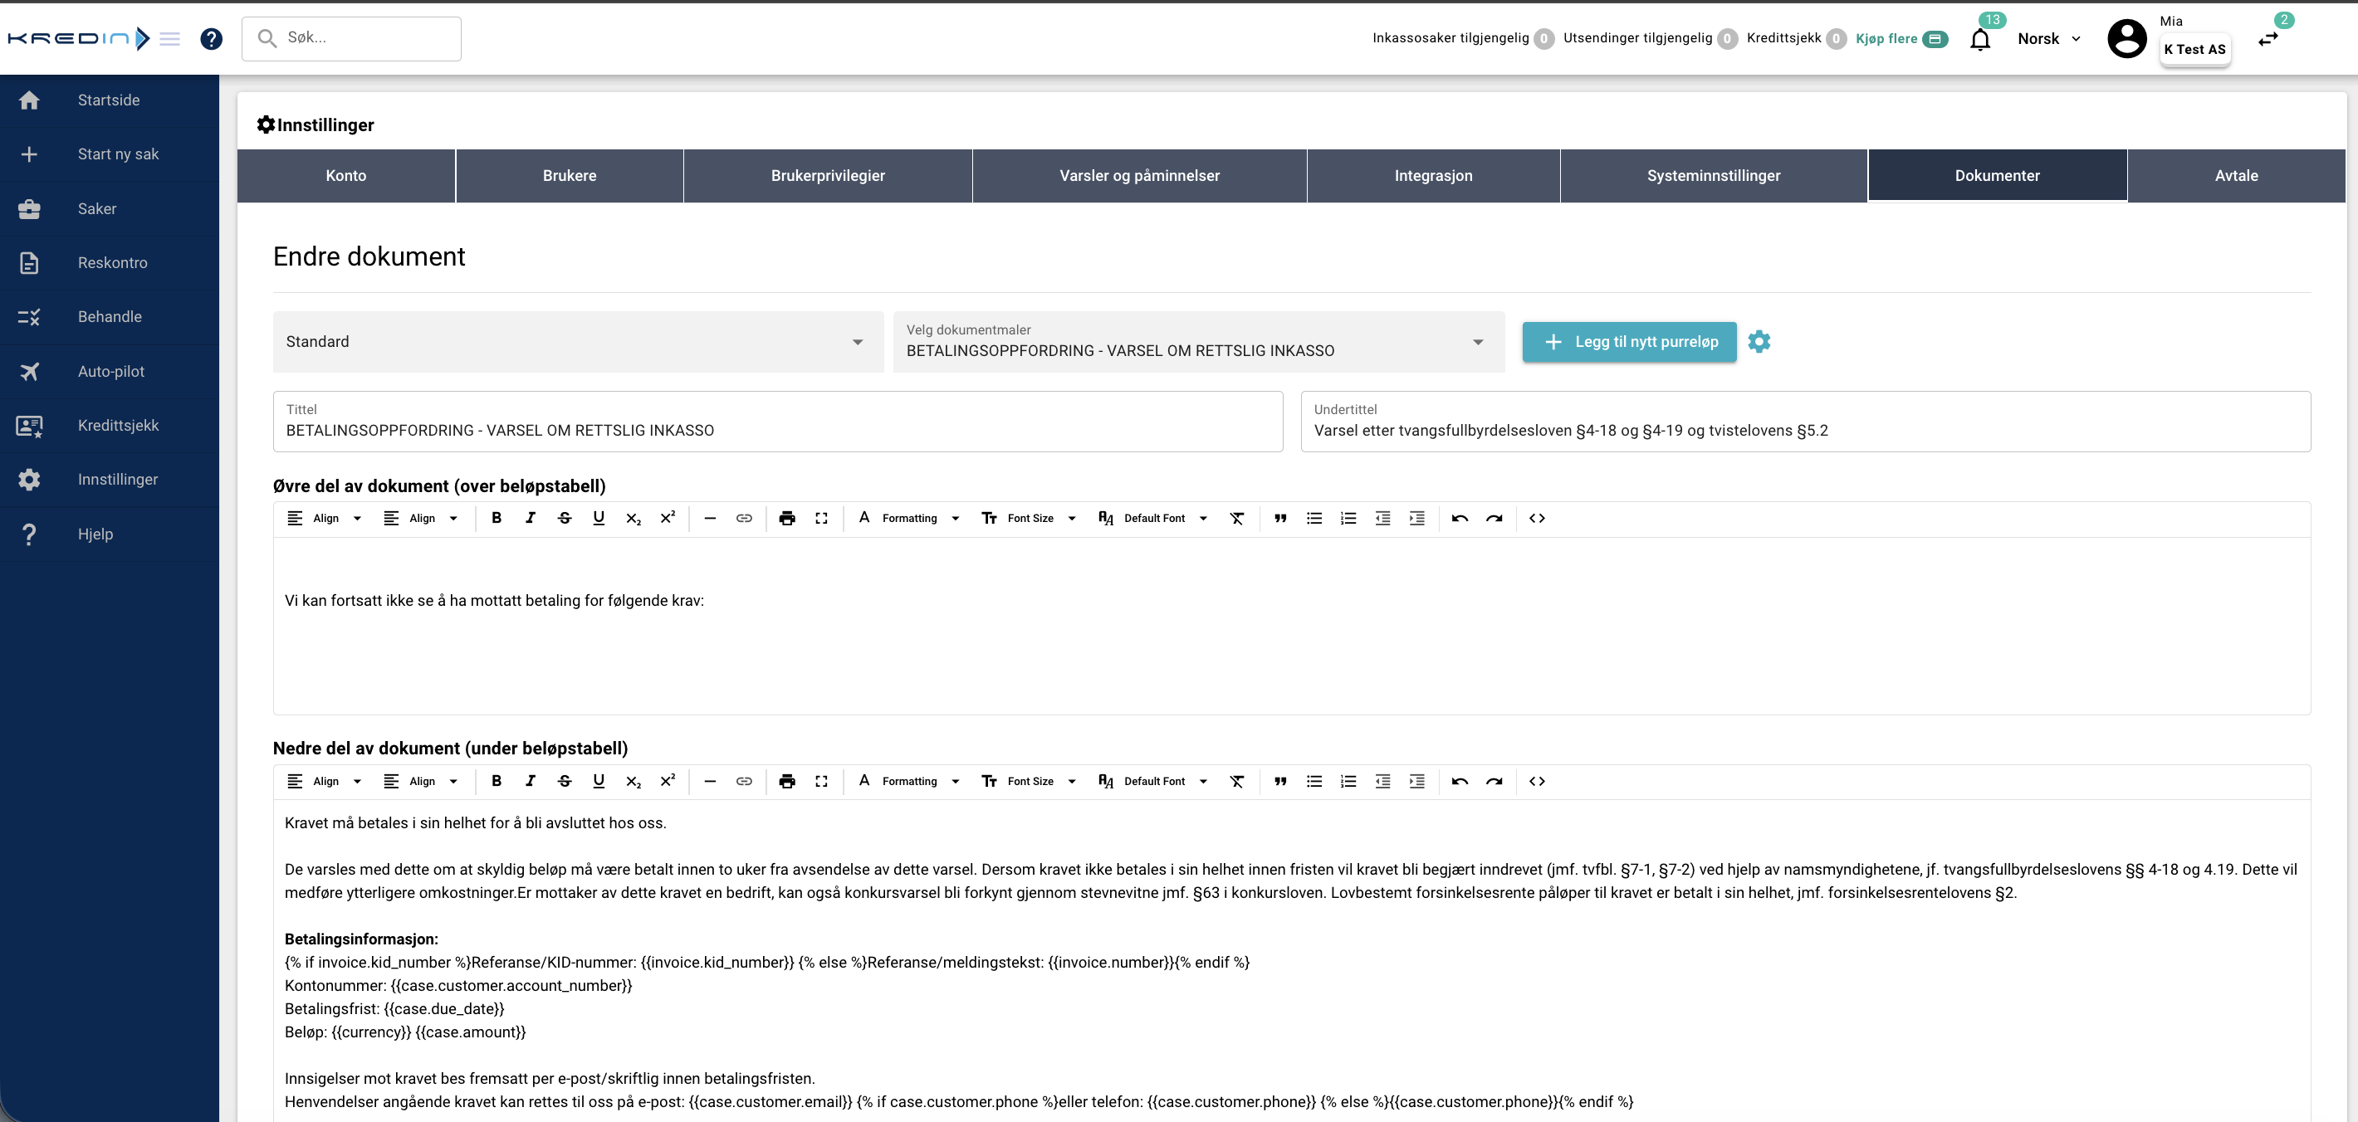The image size is (2358, 1122).
Task: Expand Velg dokumentmaler dropdown
Action: [1197, 341]
